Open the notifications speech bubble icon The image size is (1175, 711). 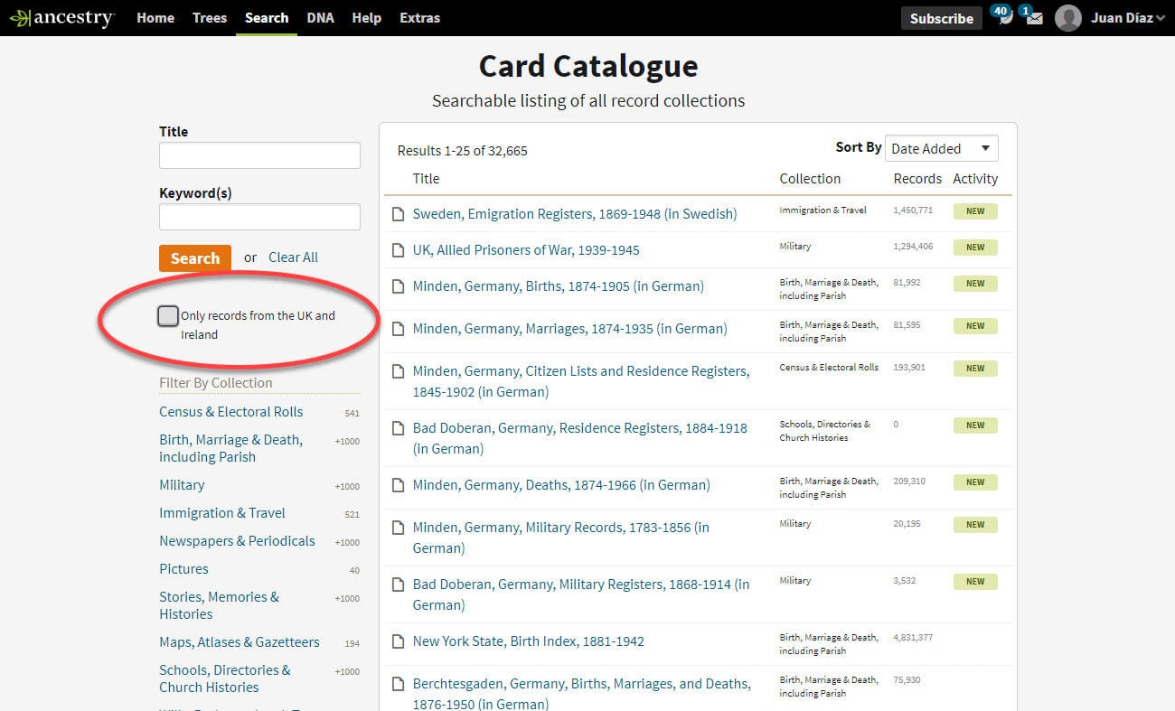(x=1003, y=18)
